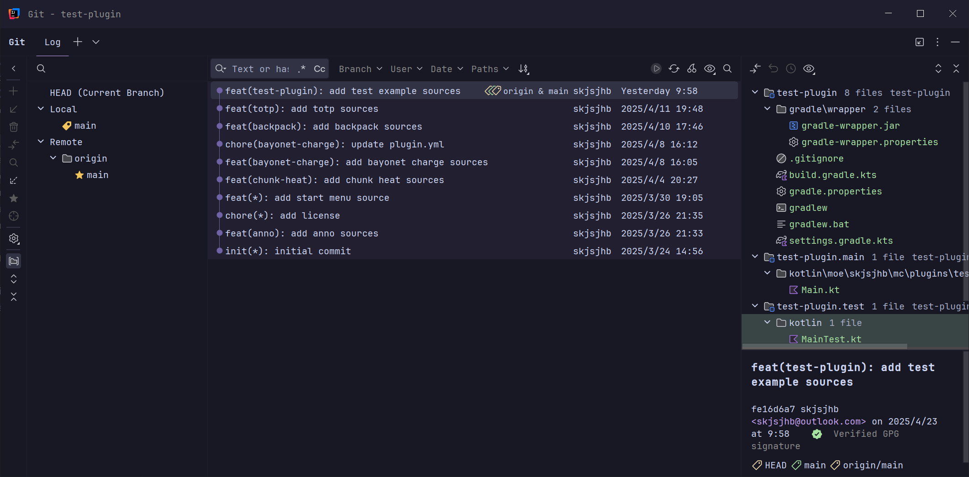Screen dimensions: 969x477
Task: Select the MainTest.kt file
Action: click(830, 339)
